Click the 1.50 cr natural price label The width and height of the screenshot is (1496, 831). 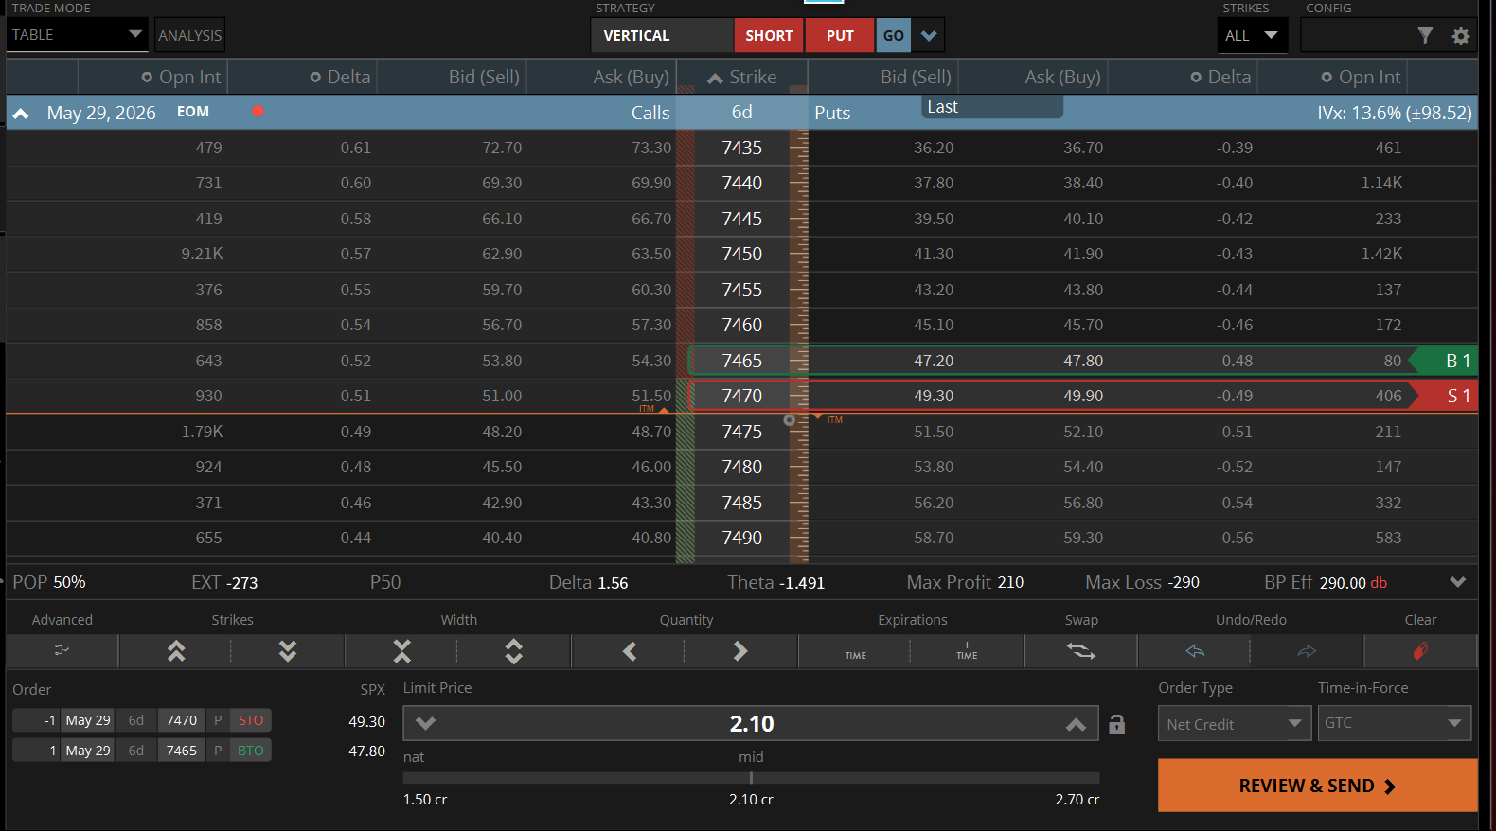425,800
